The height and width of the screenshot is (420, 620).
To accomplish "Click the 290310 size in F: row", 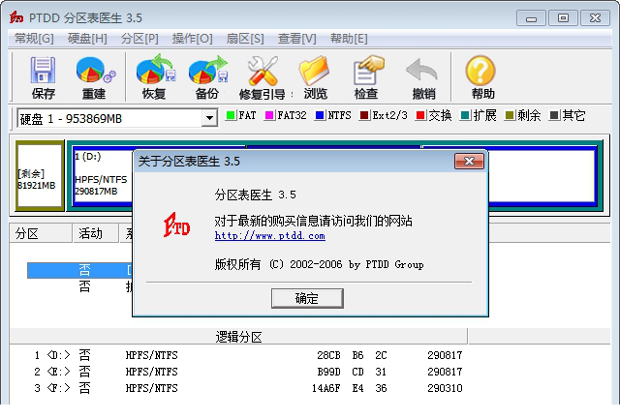I will pos(445,388).
